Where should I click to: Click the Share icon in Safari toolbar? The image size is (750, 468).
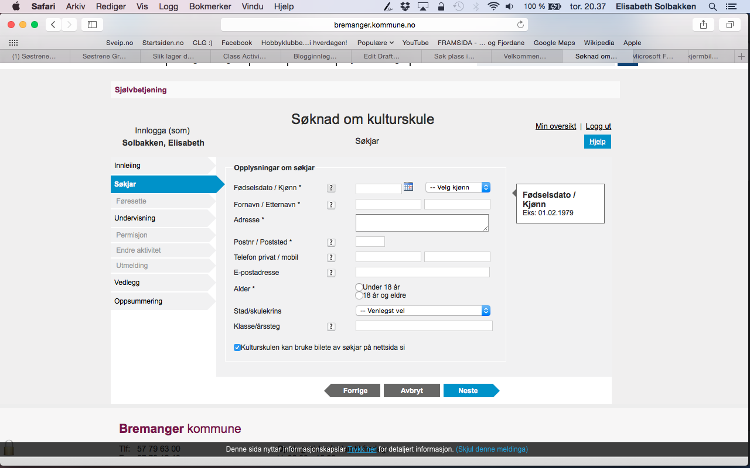point(703,25)
